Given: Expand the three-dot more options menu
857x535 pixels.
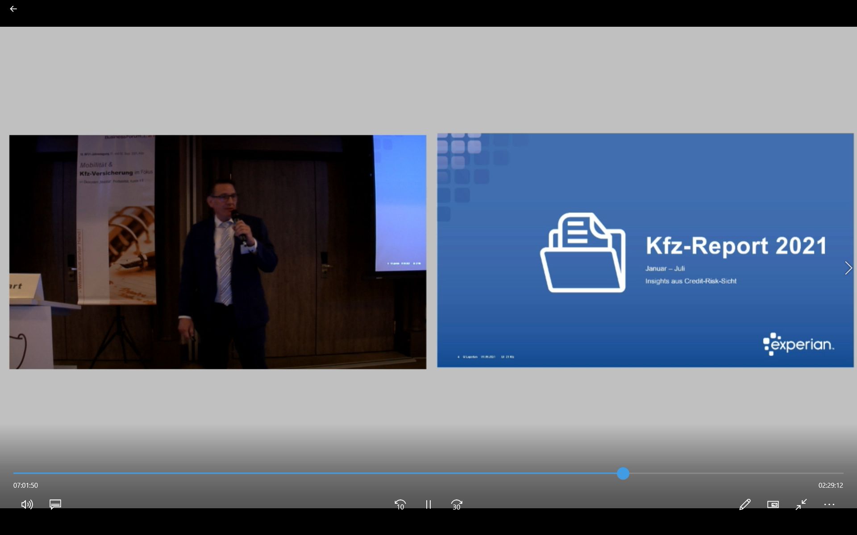Looking at the screenshot, I should coord(829,504).
